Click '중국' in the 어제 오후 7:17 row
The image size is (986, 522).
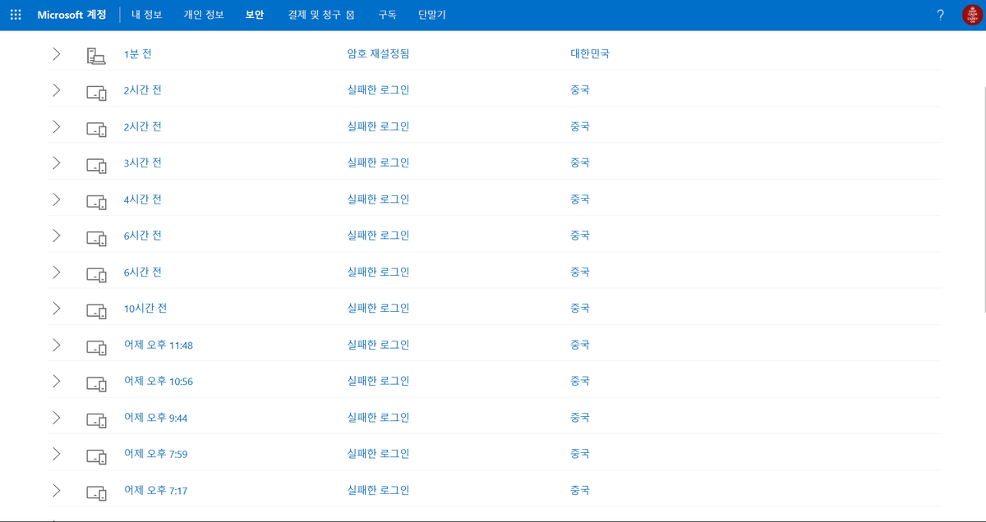pos(580,490)
